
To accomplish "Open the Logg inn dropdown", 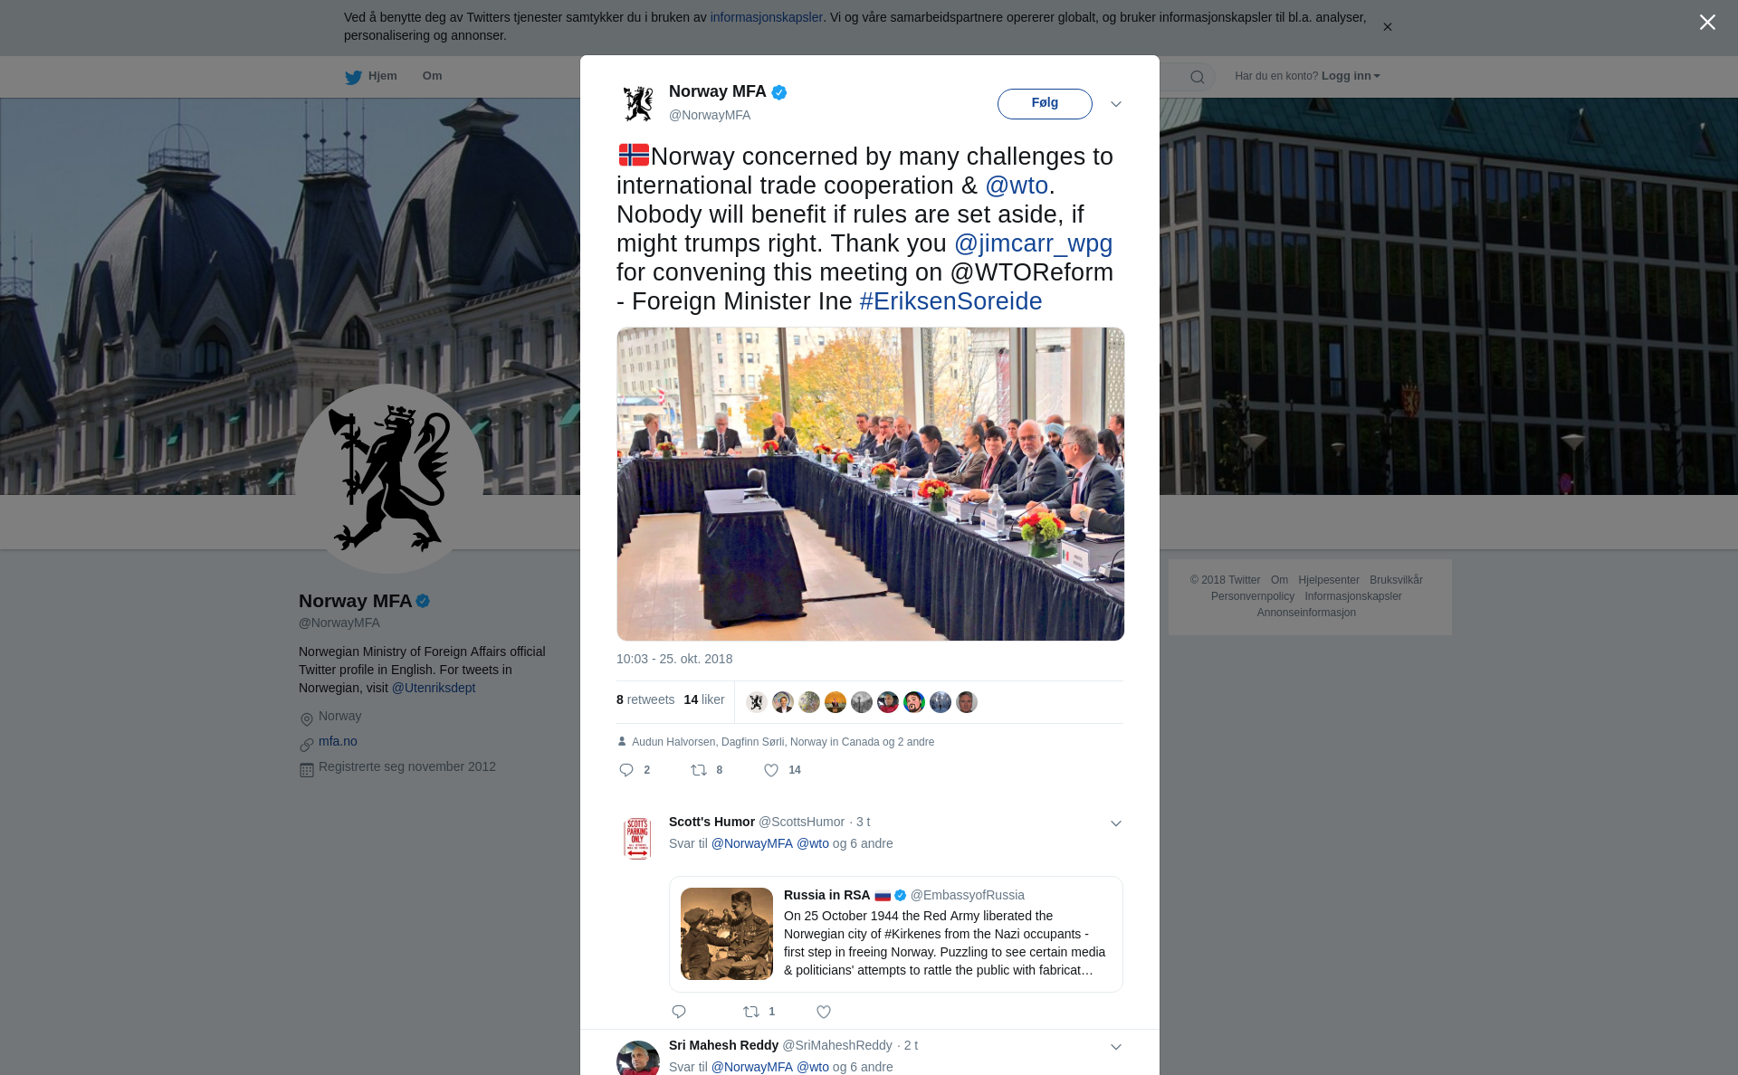I will coord(1351,76).
